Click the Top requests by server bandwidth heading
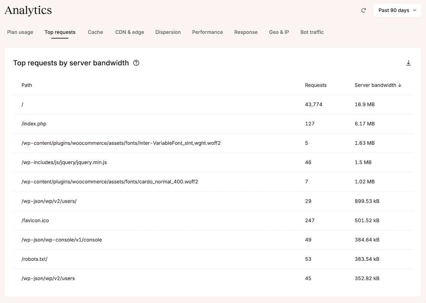The width and height of the screenshot is (426, 303). pos(71,63)
